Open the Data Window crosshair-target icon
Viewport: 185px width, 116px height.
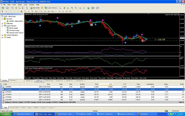(x=16, y=8)
